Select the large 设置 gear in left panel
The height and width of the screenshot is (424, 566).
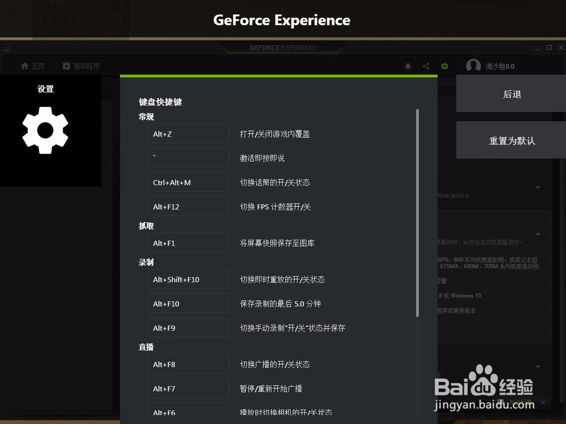coord(44,131)
